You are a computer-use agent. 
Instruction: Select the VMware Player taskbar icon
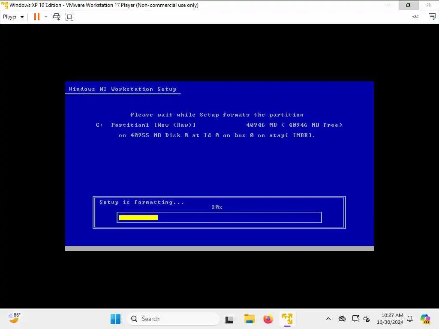287,319
